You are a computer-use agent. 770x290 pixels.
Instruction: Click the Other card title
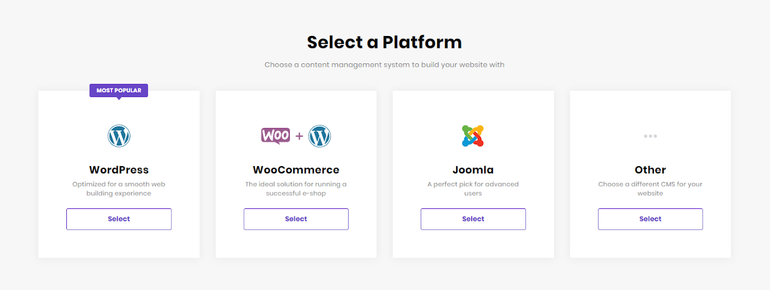tap(651, 170)
